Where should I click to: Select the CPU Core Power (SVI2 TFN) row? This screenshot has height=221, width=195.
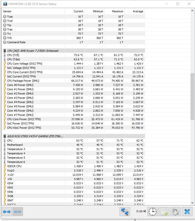click(73, 119)
